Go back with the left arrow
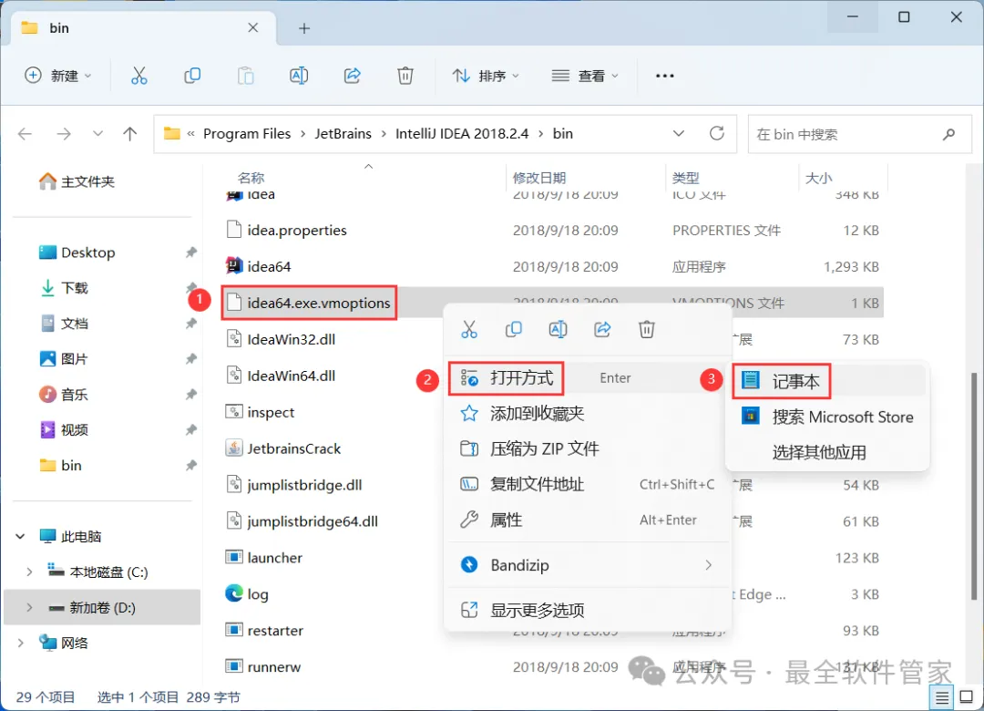Image resolution: width=984 pixels, height=711 pixels. tap(26, 134)
